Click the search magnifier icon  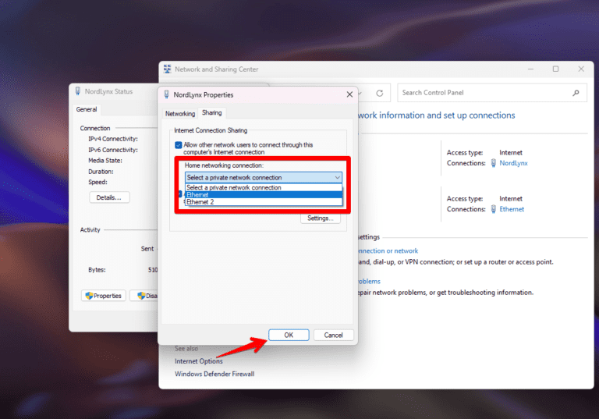click(576, 93)
